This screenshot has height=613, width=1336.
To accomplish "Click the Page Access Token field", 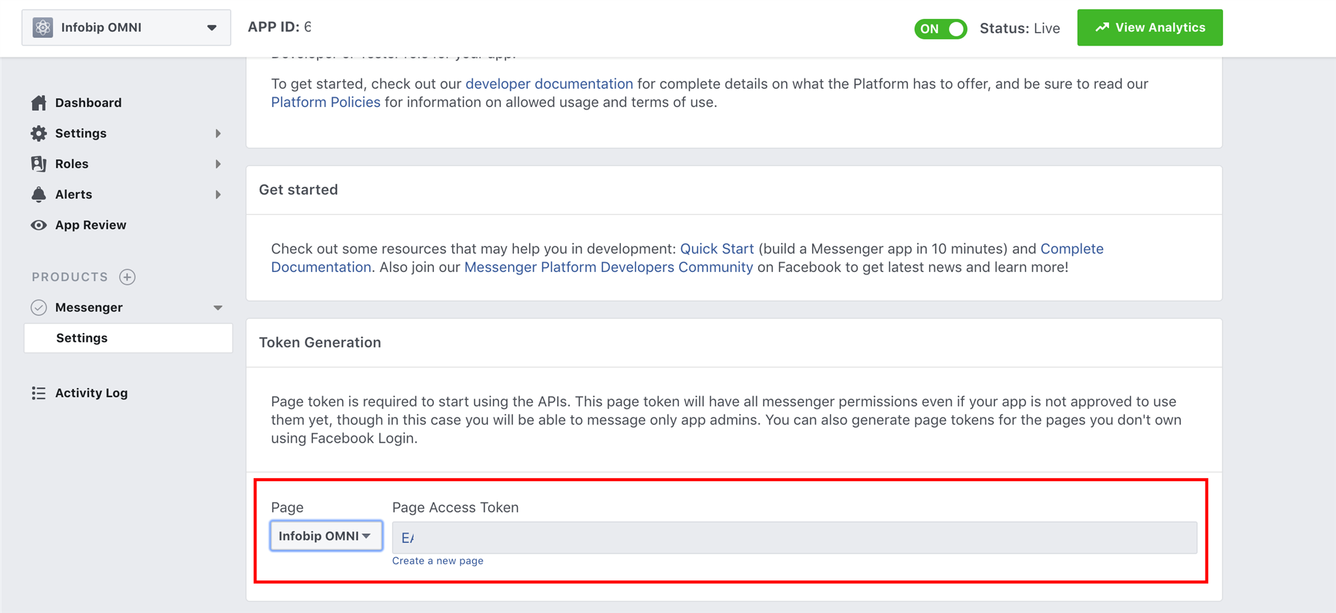I will [794, 537].
